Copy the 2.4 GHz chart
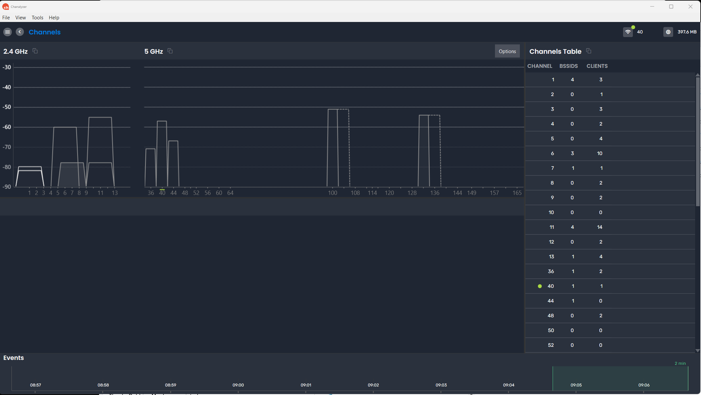Image resolution: width=701 pixels, height=395 pixels. tap(35, 51)
